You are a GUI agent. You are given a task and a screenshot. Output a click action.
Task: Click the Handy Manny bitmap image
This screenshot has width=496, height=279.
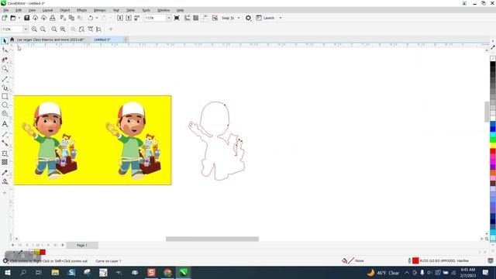point(93,140)
